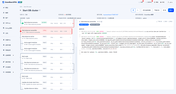Expand the 运维管理 sidebar menu
The width and height of the screenshot is (176, 94).
coord(8,55)
